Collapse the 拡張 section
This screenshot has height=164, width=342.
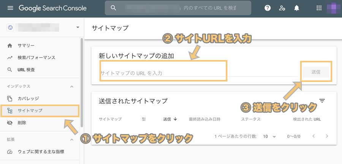click(x=72, y=140)
